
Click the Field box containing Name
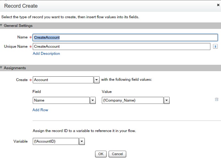click(x=61, y=100)
